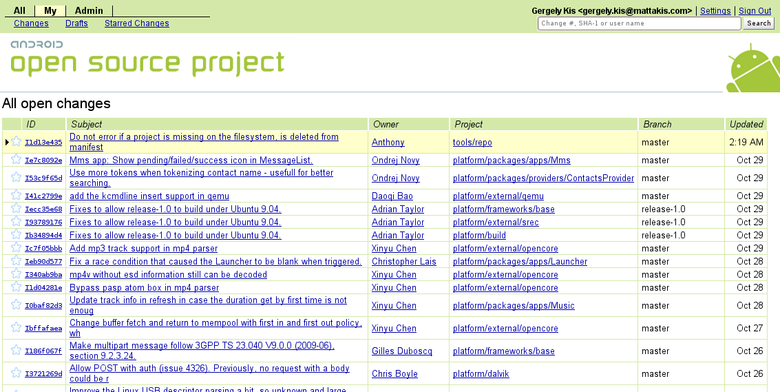This screenshot has width=780, height=392.
Task: Click the star icon for Ibffafaea
Action: coord(16,327)
